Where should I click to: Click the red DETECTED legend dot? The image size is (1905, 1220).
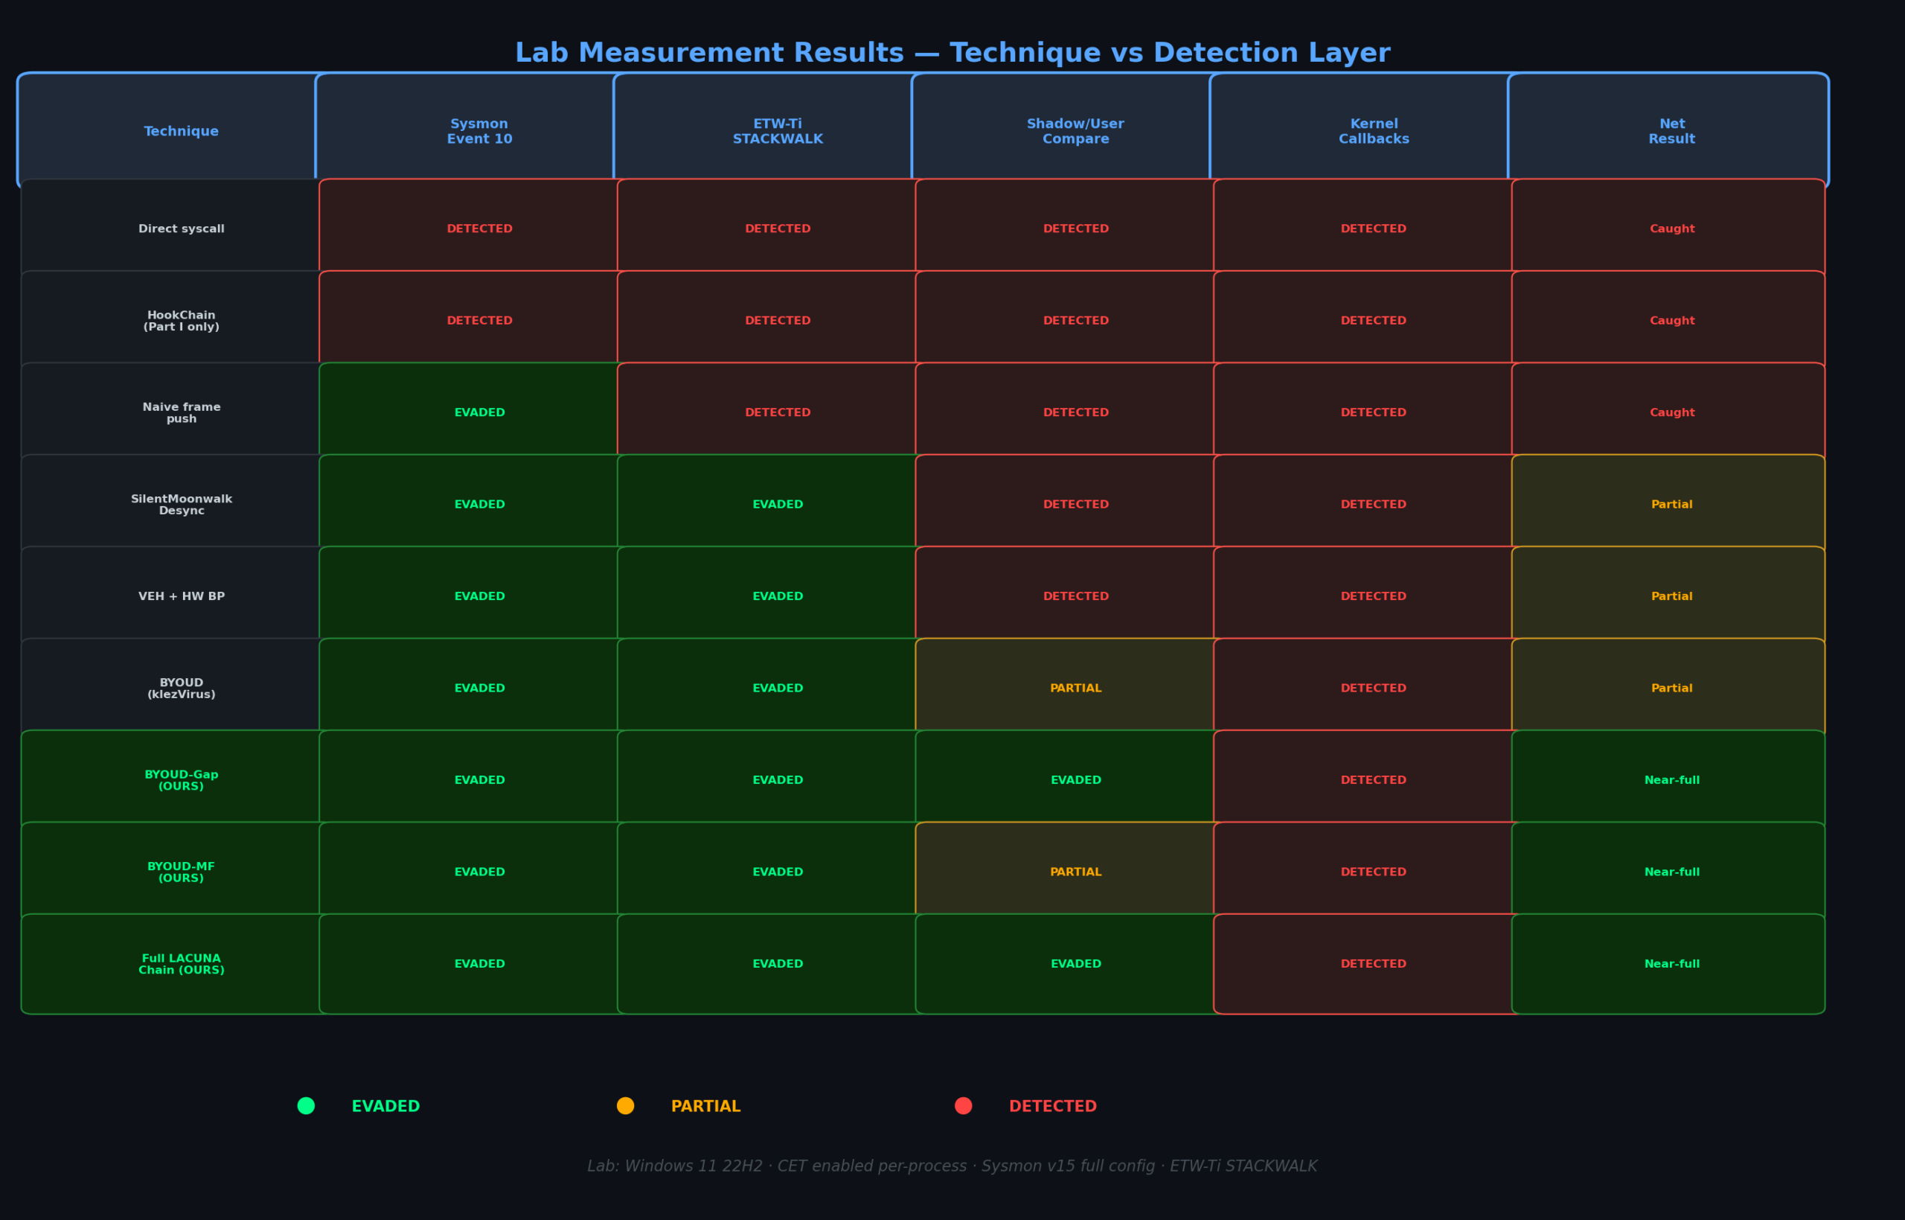[964, 1106]
